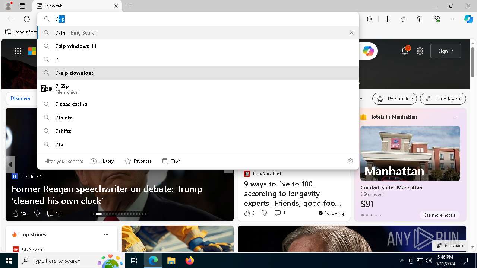Open the Collections icon
The image size is (477, 268).
coord(420,19)
